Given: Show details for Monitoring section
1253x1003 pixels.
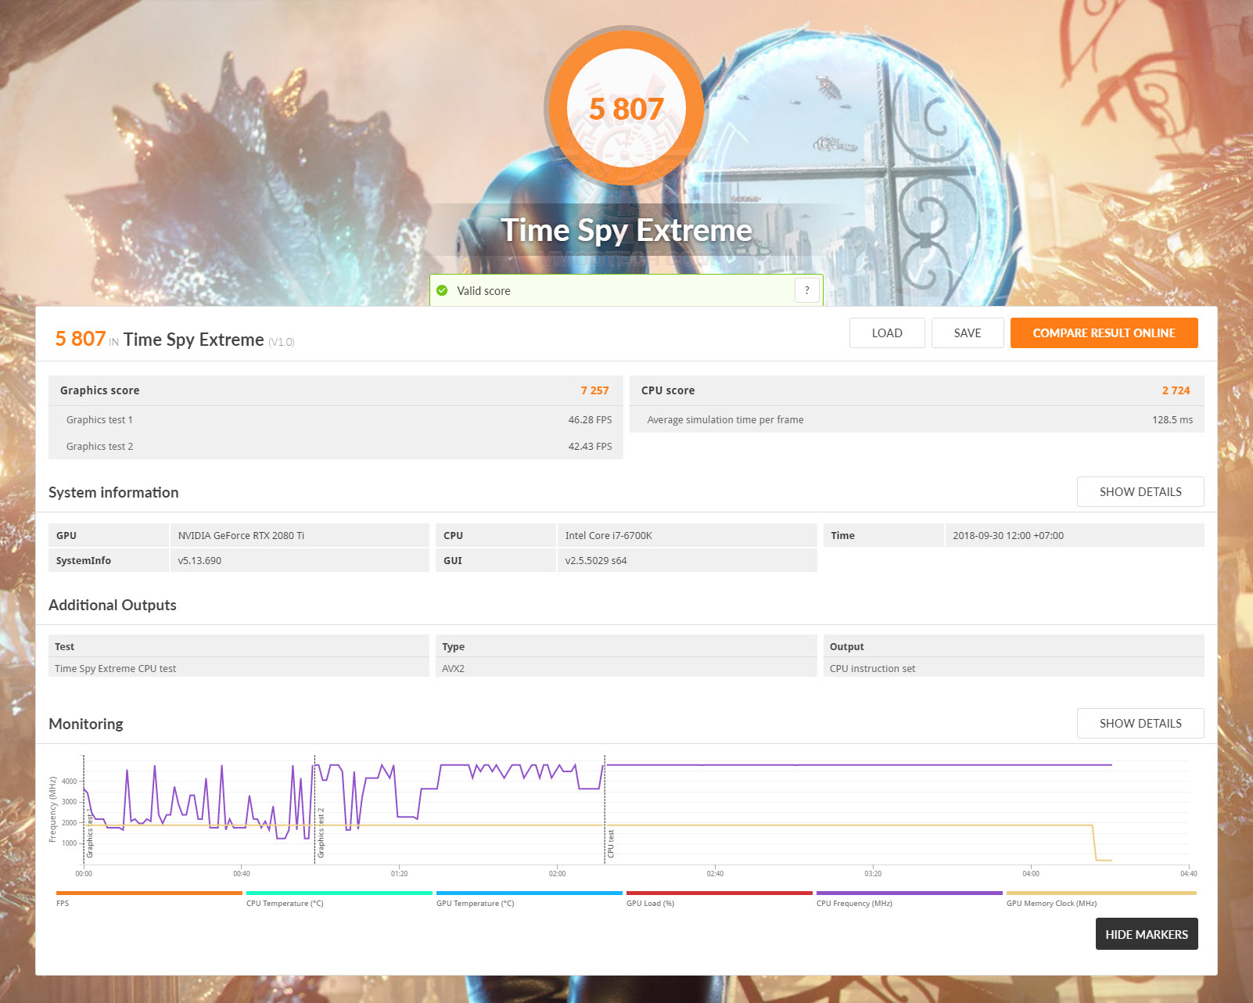Looking at the screenshot, I should coord(1140,724).
